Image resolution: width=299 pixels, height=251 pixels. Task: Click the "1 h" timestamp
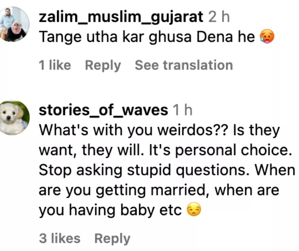click(x=182, y=110)
